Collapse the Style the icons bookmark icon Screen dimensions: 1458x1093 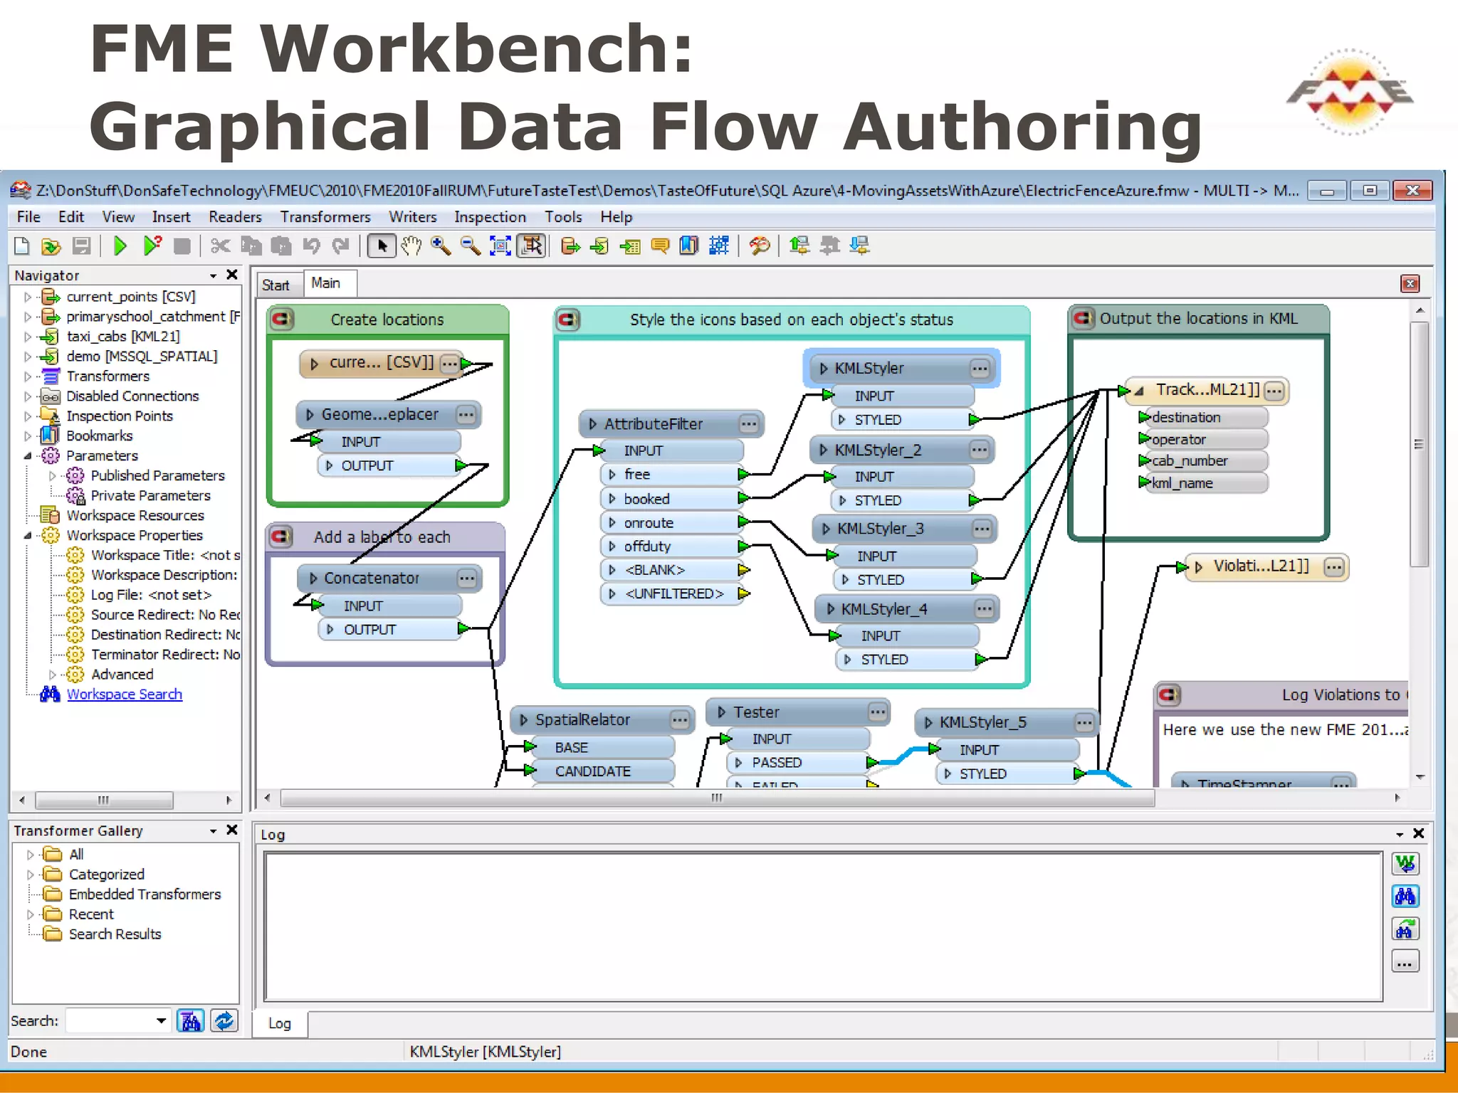point(568,320)
